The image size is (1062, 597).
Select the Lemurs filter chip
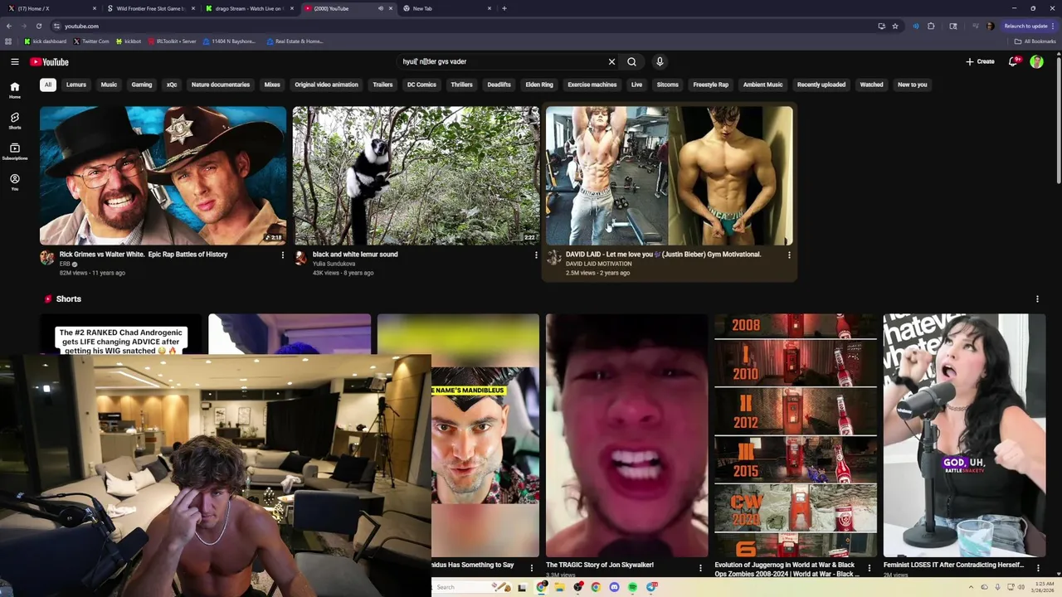pos(76,85)
